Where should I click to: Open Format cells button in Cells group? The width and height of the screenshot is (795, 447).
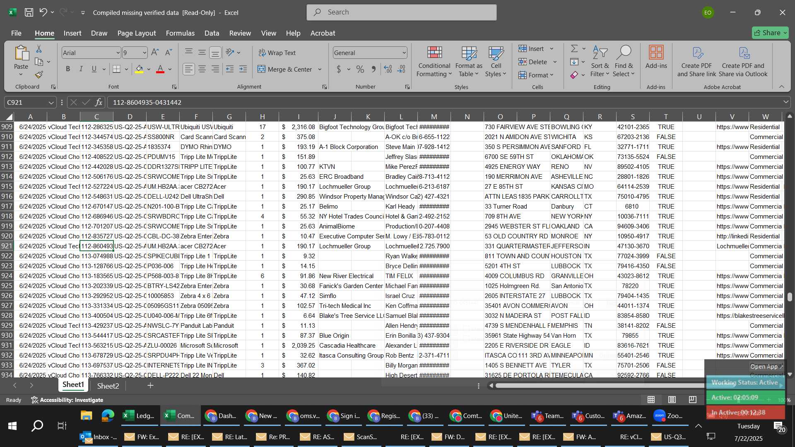[536, 75]
